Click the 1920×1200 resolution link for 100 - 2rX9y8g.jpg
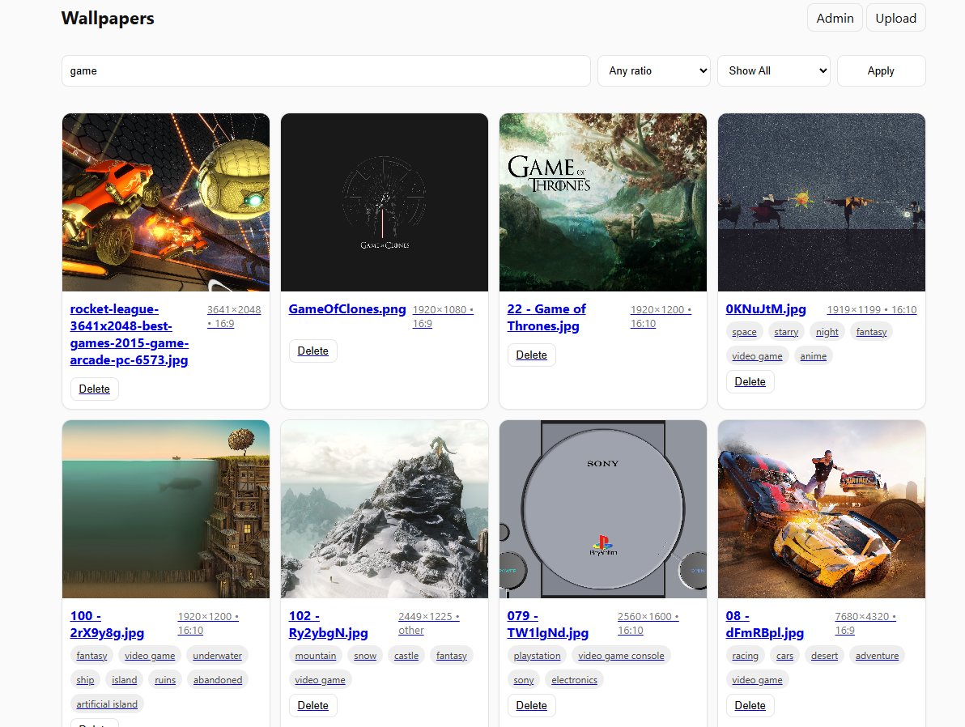 [x=206, y=616]
